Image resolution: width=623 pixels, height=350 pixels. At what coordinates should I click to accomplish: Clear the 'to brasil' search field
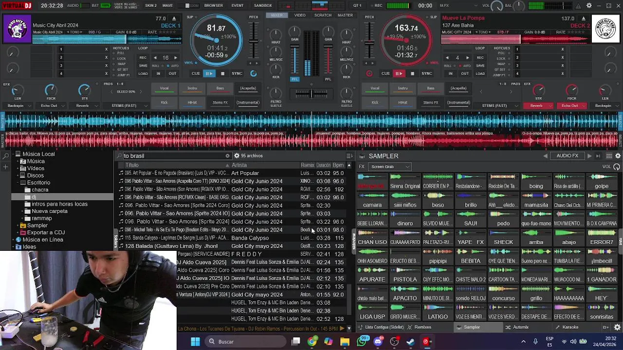[x=227, y=156]
